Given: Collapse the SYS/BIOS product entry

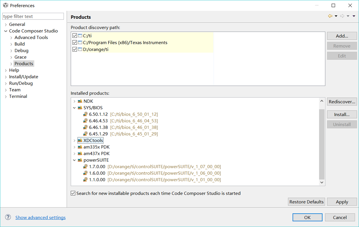Looking at the screenshot, I should click(x=74, y=108).
